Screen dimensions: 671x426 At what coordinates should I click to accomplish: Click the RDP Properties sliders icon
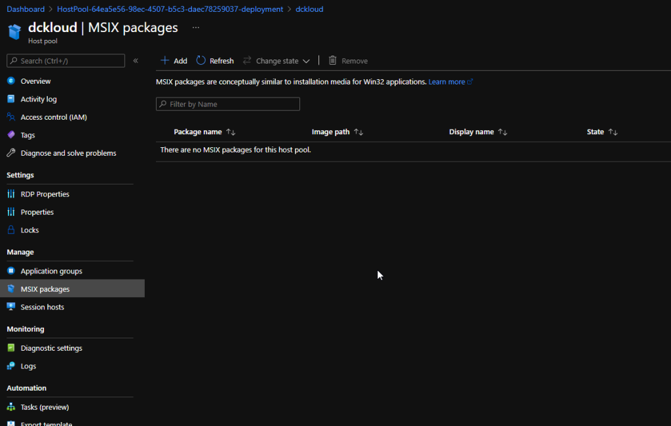tap(11, 194)
